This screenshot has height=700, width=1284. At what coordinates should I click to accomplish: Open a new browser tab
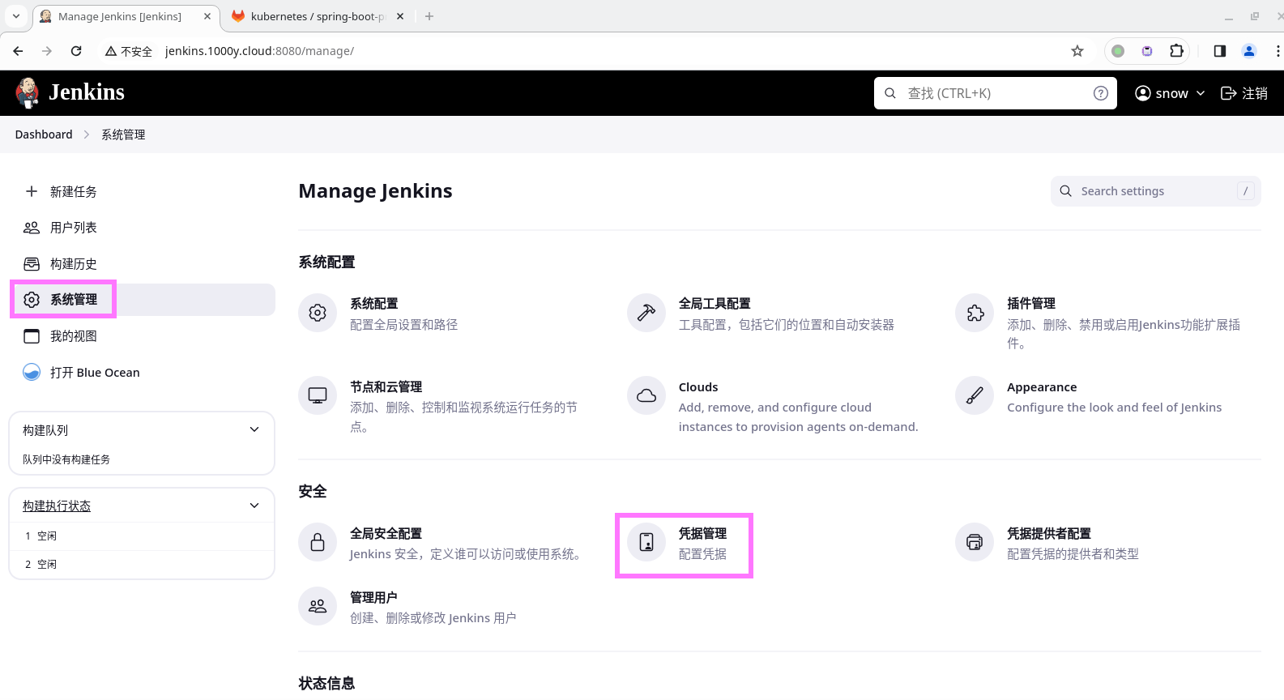pos(429,16)
